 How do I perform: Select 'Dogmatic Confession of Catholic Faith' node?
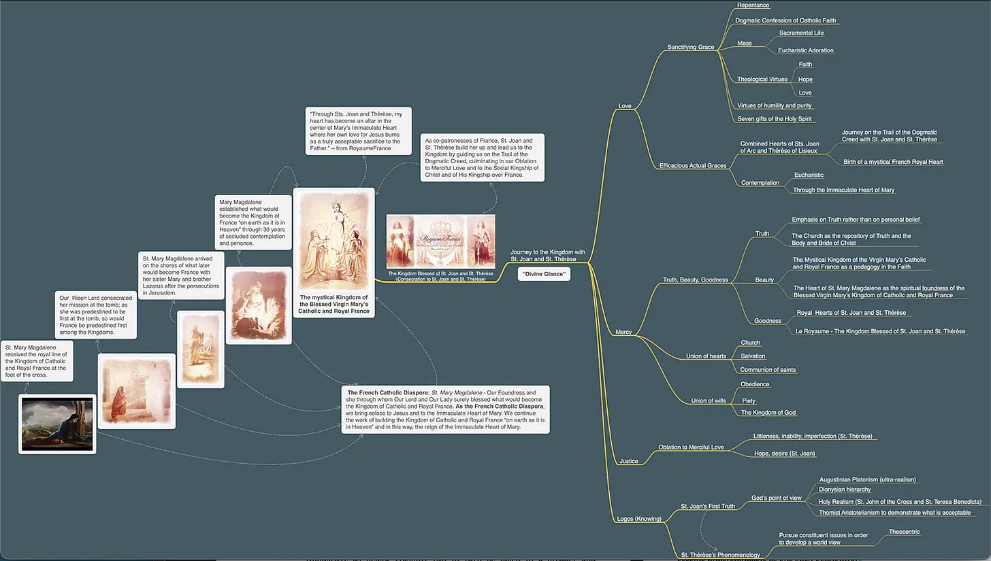tap(785, 20)
